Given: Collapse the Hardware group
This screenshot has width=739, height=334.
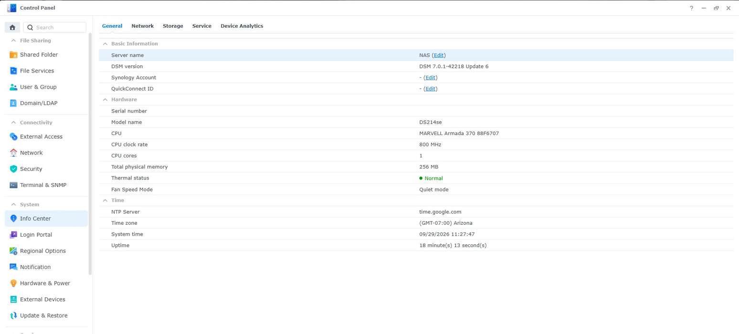Looking at the screenshot, I should tap(105, 100).
